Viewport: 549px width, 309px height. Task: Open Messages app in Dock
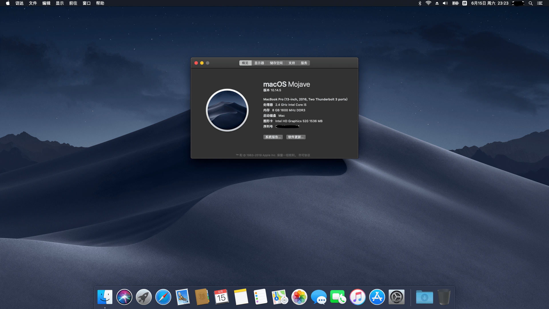tap(319, 297)
